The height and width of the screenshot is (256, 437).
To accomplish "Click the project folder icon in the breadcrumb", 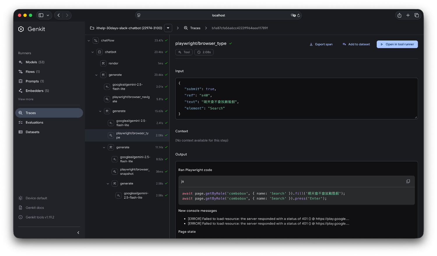I will 92,28.
